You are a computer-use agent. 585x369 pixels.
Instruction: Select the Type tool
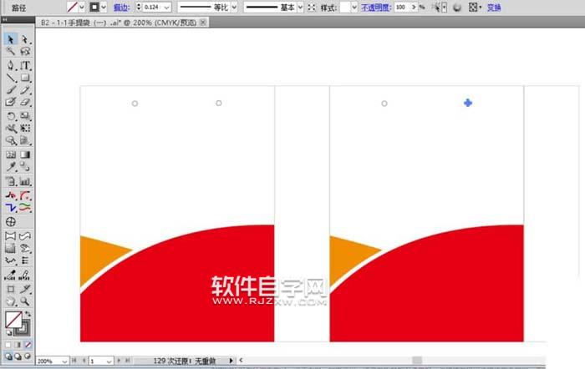[25, 66]
